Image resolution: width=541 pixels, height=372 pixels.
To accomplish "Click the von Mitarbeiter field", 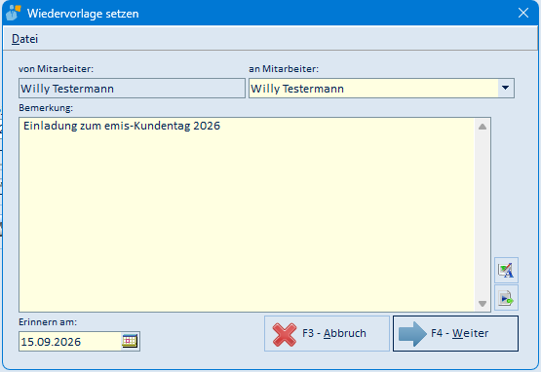I will point(132,89).
